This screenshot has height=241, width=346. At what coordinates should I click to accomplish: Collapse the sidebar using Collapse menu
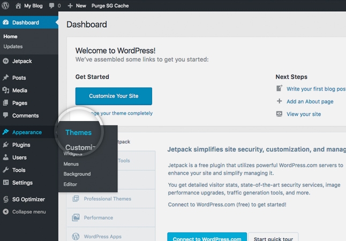(24, 212)
